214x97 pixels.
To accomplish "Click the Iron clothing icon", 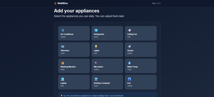I will (x=129, y=79).
